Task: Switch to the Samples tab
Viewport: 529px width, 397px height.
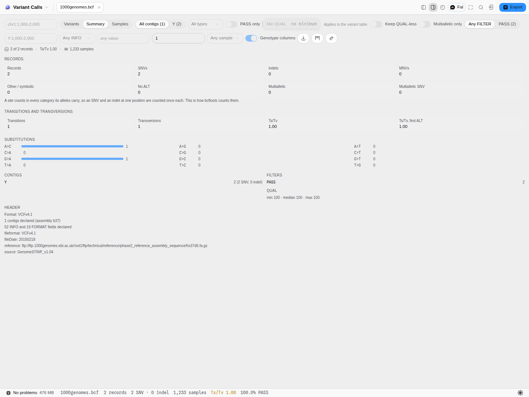Action: pyautogui.click(x=120, y=24)
